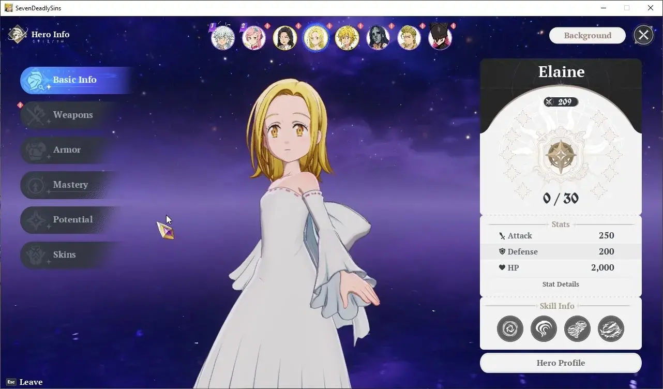The height and width of the screenshot is (389, 663).
Task: Click the Attack stat row
Action: (561, 235)
